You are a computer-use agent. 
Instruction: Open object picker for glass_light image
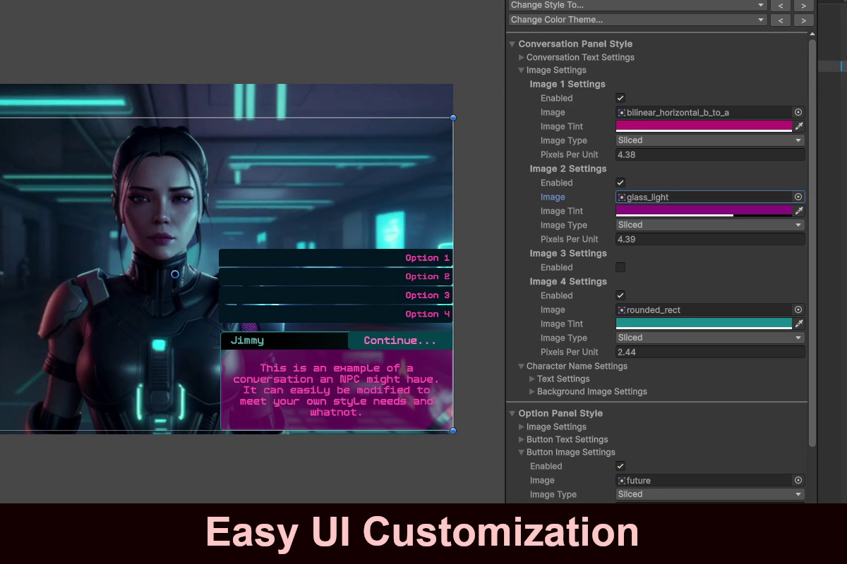[x=798, y=197]
